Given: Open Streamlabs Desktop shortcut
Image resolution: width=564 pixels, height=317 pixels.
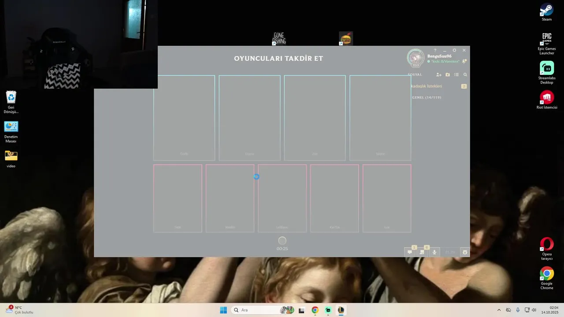Looking at the screenshot, I should [547, 73].
